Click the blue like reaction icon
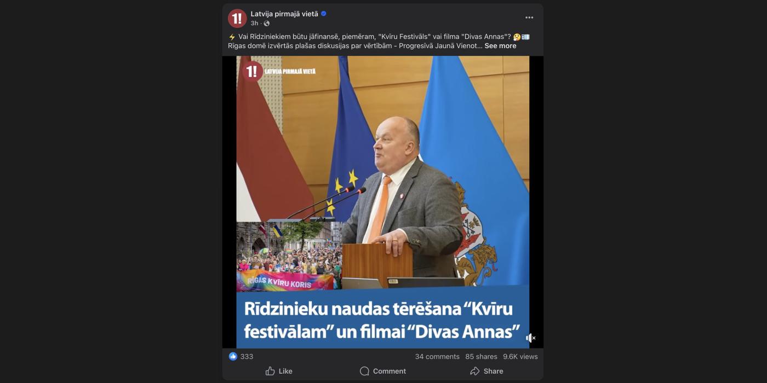Image resolution: width=767 pixels, height=383 pixels. tap(233, 356)
